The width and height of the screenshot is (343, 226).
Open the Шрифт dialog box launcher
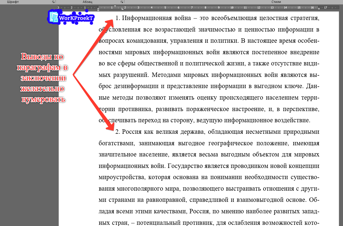pyautogui.click(x=53, y=2)
